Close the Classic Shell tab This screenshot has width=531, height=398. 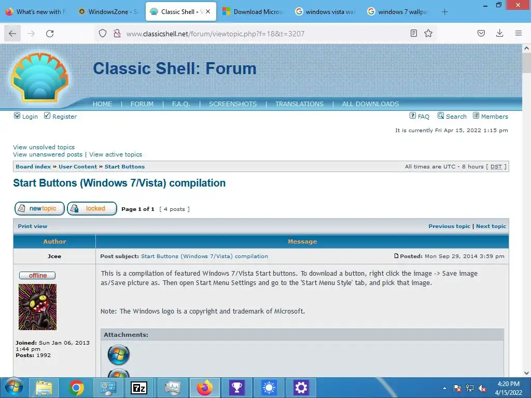[208, 11]
